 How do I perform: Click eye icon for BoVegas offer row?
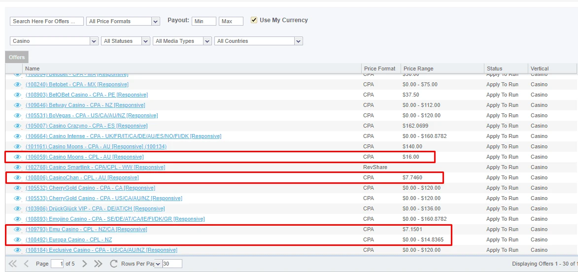(17, 115)
